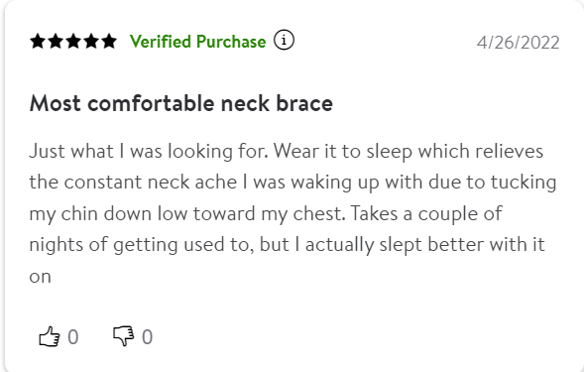The width and height of the screenshot is (584, 372).
Task: Click the title Most comfortable neck brace
Action: click(181, 103)
